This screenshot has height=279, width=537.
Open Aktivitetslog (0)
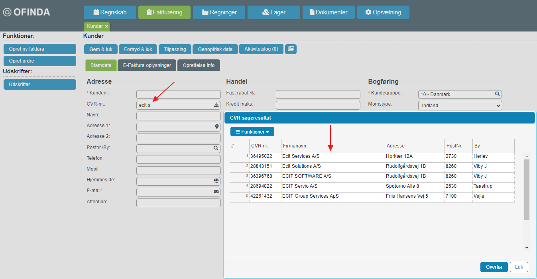click(261, 49)
